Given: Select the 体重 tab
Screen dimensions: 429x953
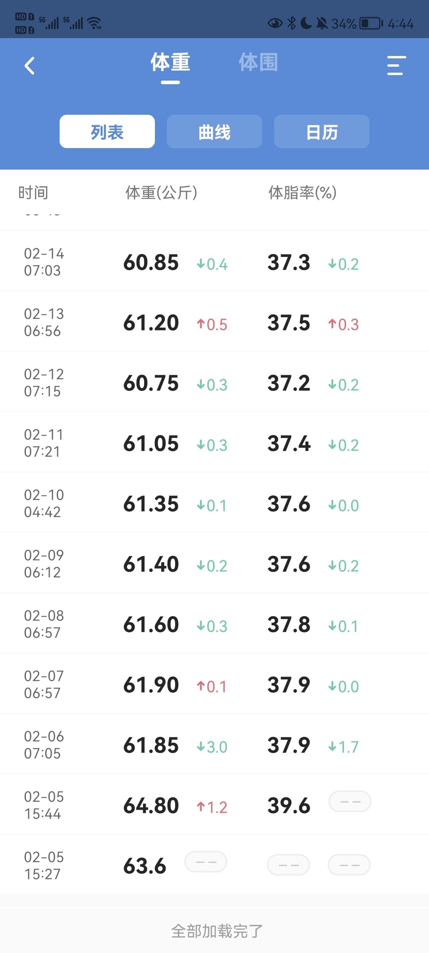Looking at the screenshot, I should click(x=170, y=63).
